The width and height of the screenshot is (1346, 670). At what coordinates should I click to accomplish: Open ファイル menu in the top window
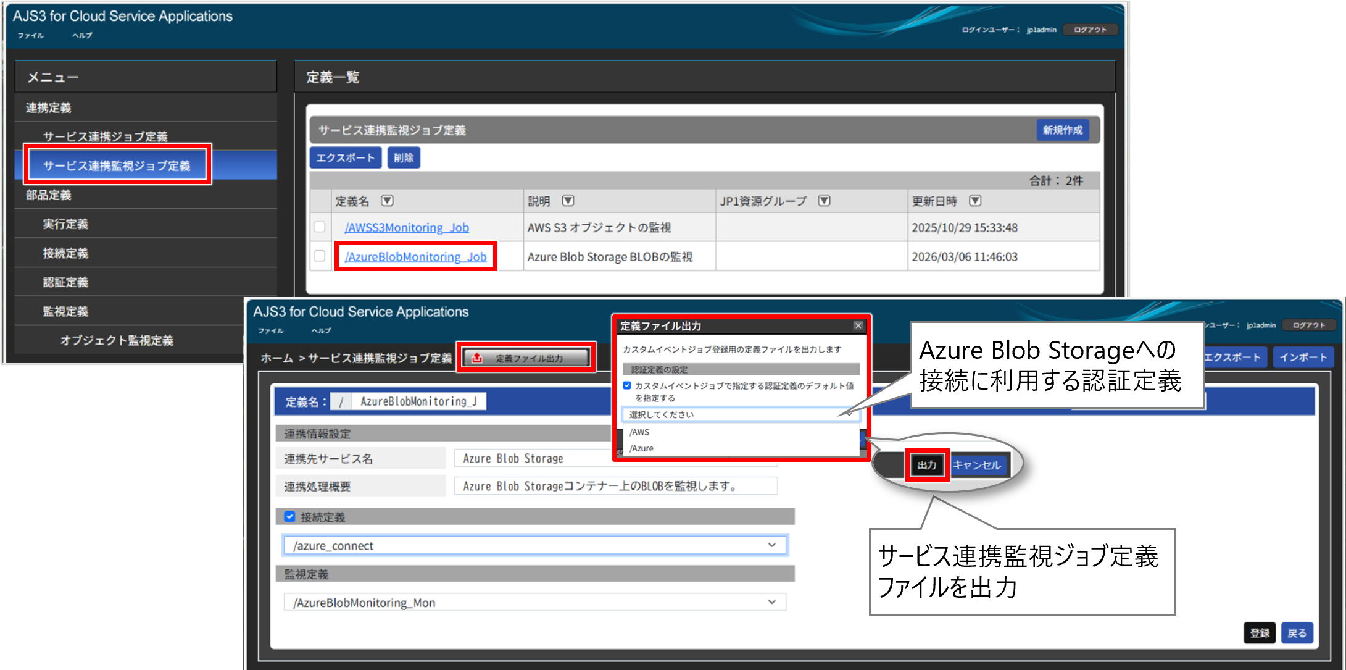click(x=31, y=36)
